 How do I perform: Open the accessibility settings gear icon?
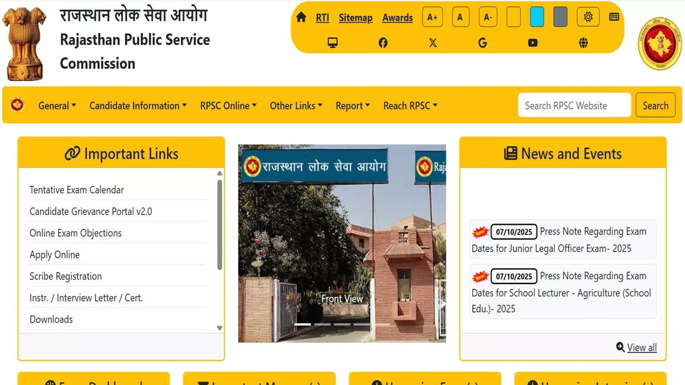tap(588, 17)
